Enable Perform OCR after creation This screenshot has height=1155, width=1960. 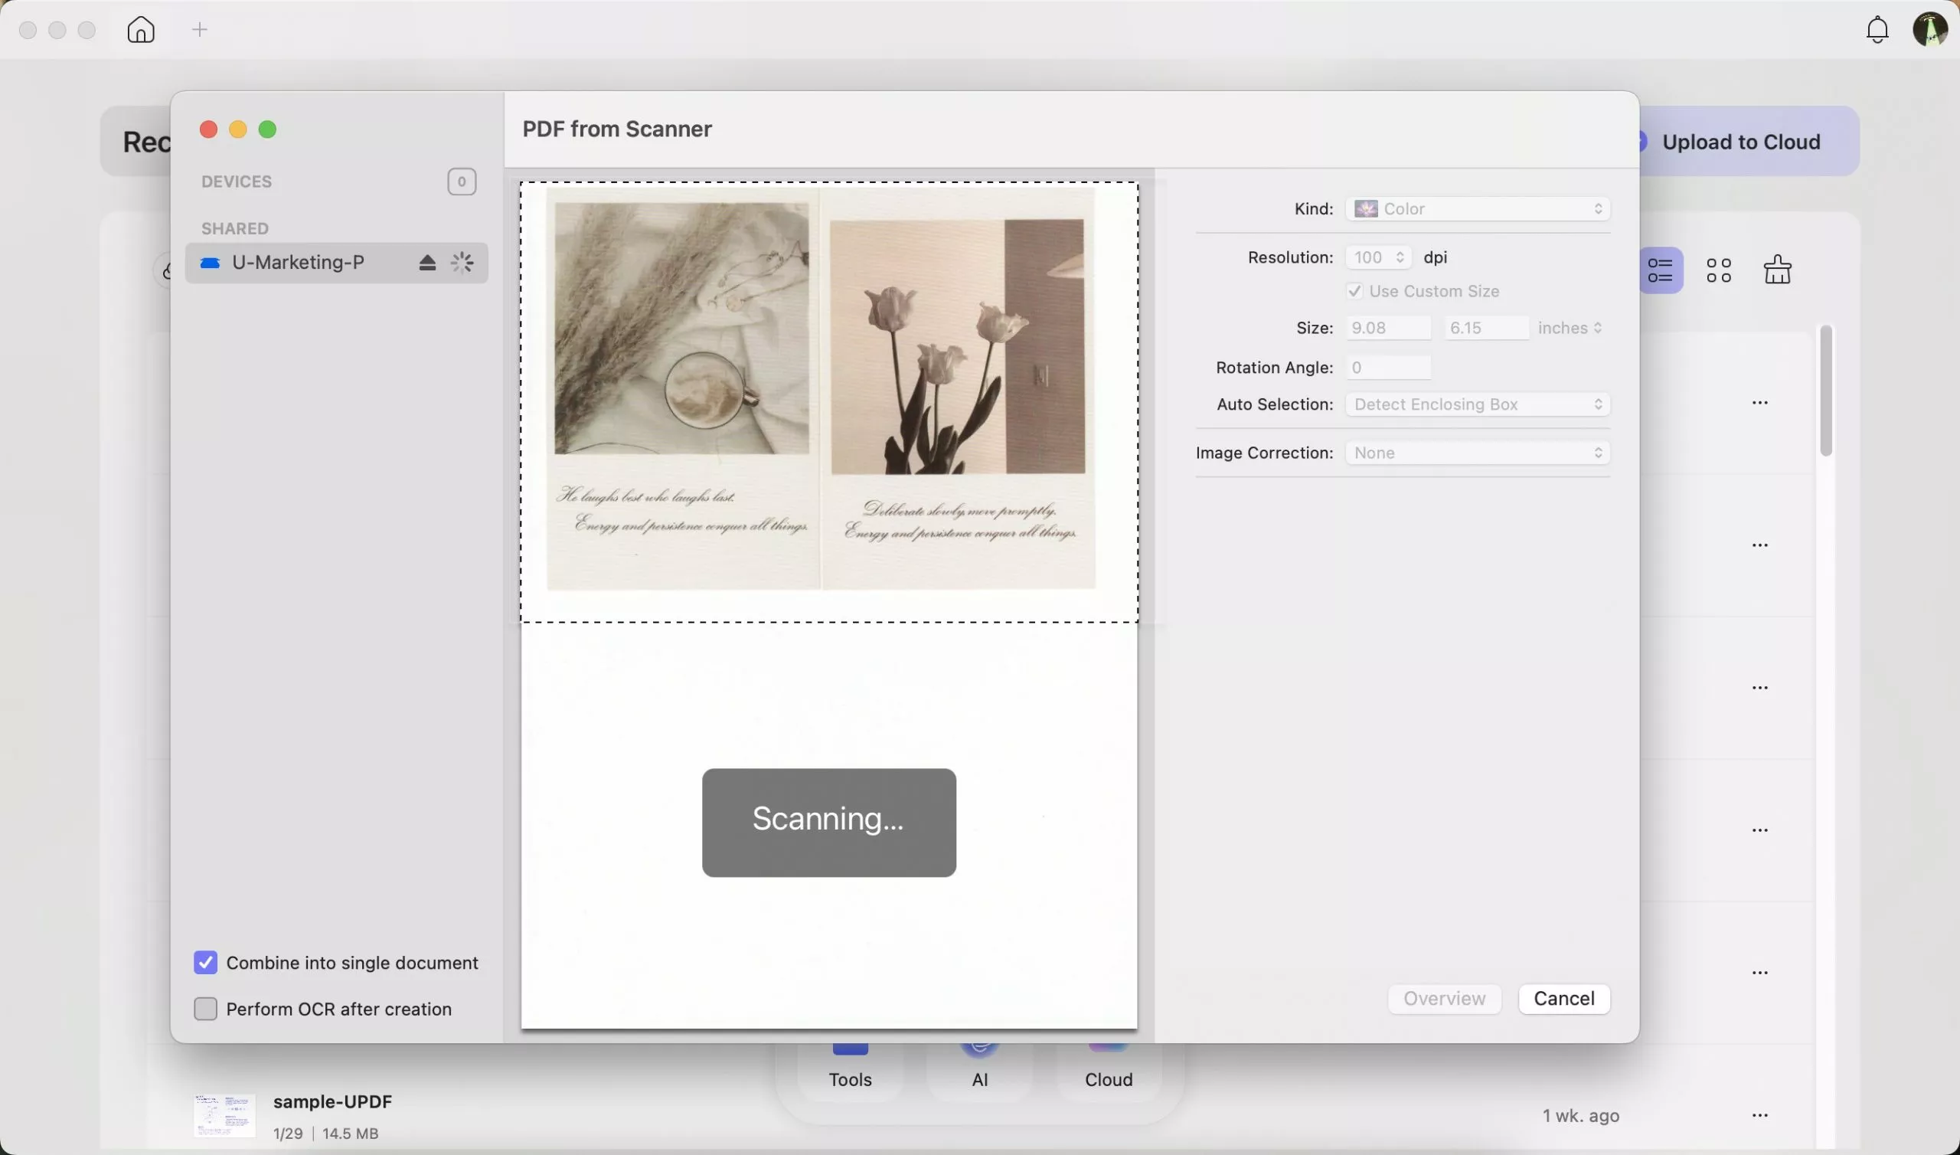coord(206,1009)
